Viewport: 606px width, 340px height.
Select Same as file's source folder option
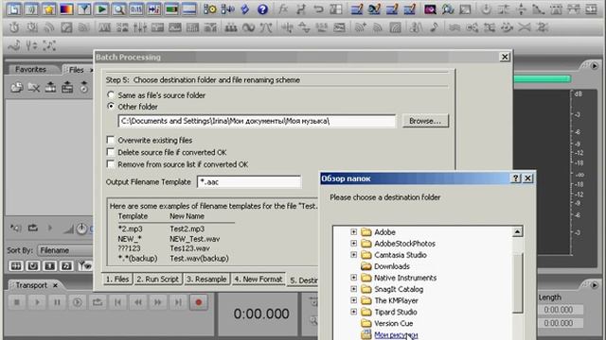tap(111, 94)
